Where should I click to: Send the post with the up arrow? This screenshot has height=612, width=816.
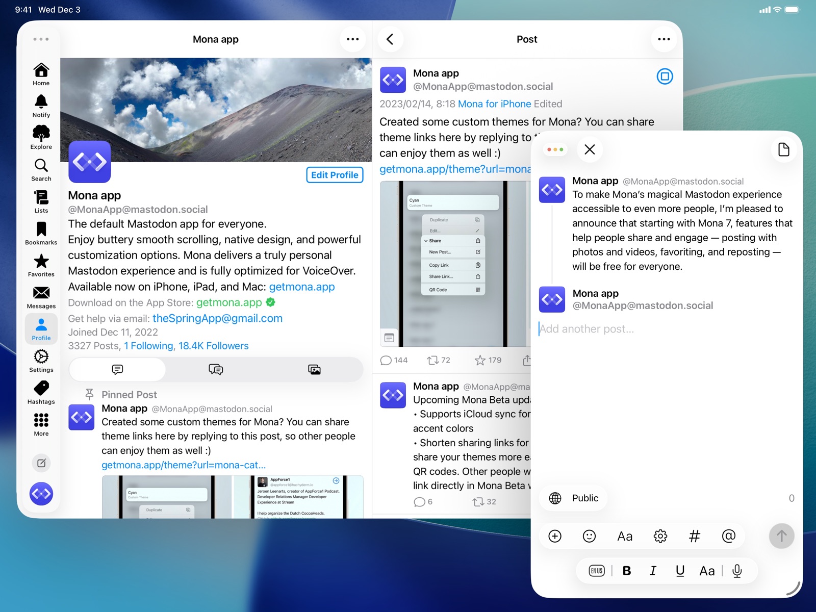781,536
